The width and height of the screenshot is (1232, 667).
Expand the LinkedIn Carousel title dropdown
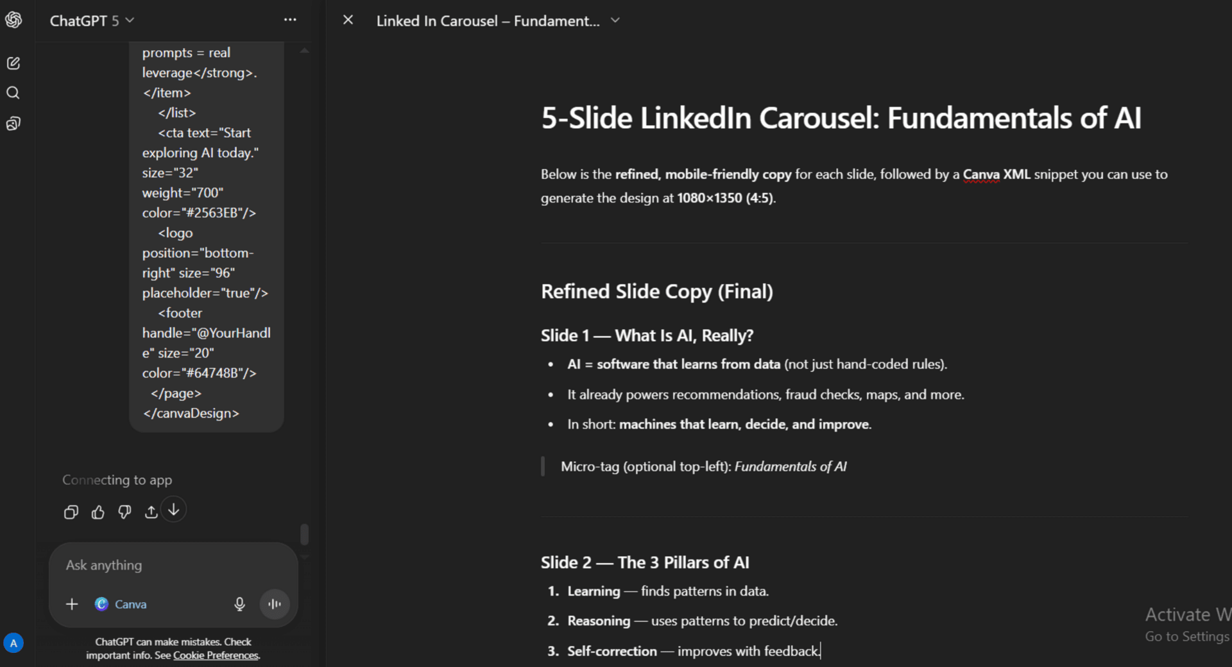coord(614,20)
